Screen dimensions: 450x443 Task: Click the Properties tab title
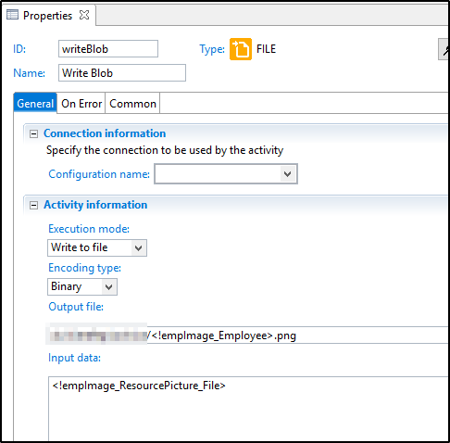(x=47, y=15)
